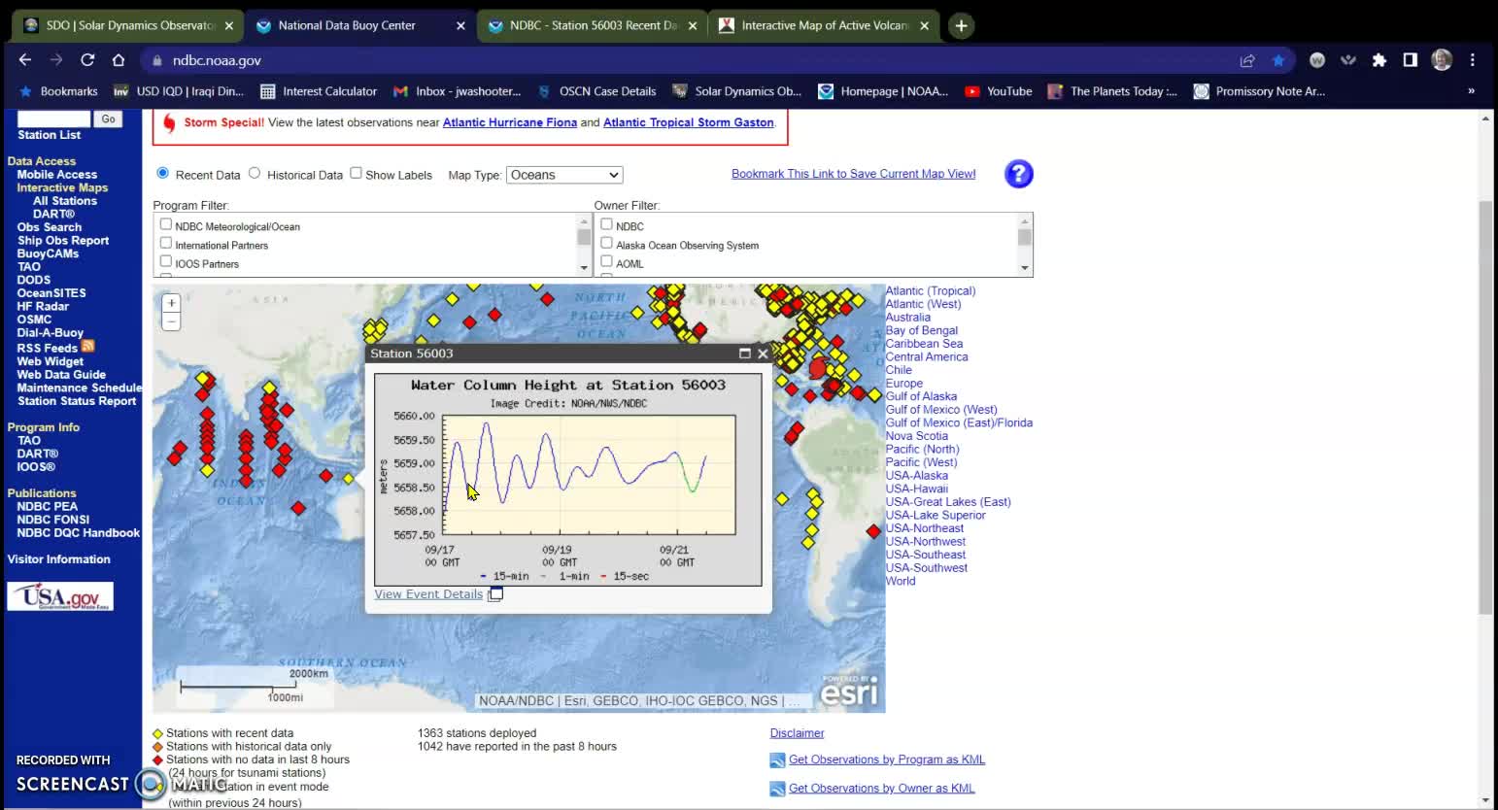Open Station List in sidebar
The width and height of the screenshot is (1498, 810).
(49, 135)
